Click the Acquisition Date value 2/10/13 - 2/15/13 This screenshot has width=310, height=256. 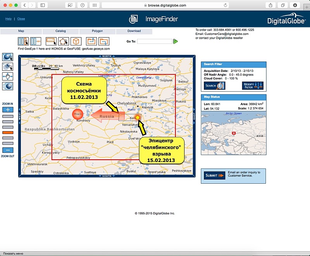click(242, 71)
